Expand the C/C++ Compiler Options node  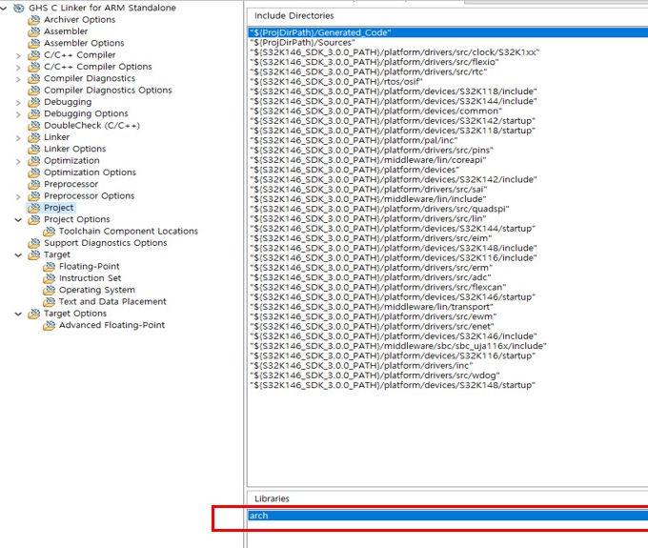[18, 67]
